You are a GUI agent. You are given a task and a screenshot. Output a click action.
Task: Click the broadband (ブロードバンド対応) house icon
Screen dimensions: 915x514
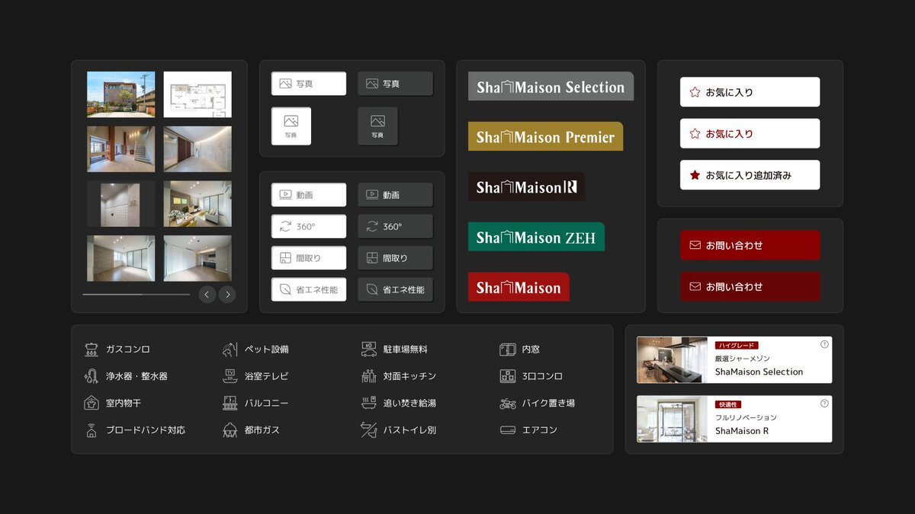(91, 429)
